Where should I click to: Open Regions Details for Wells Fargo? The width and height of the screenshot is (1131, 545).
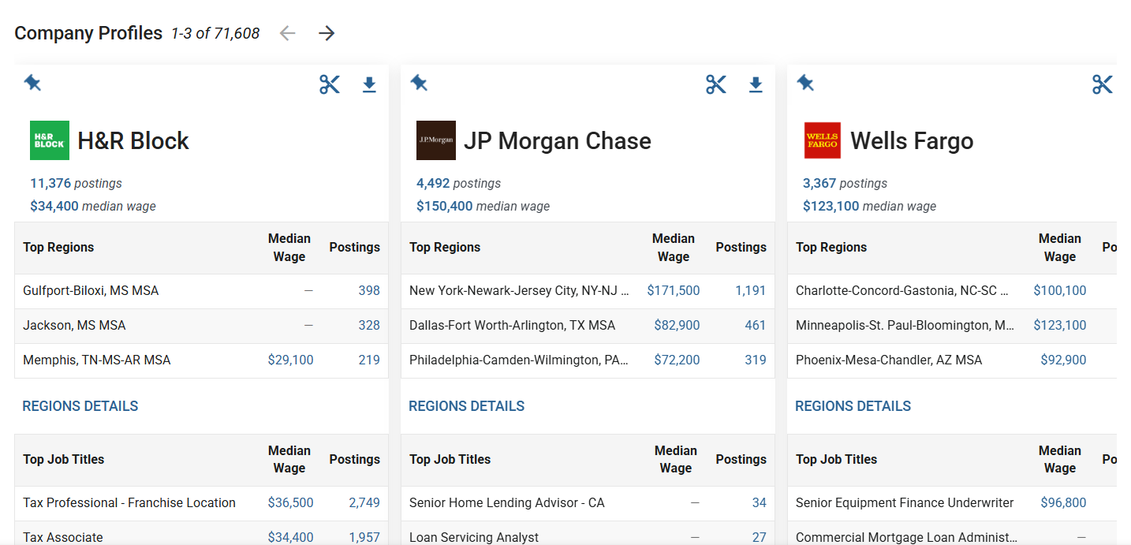[x=853, y=406]
